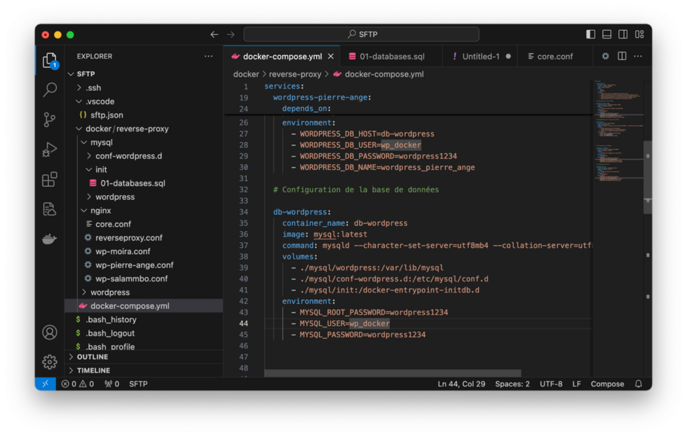Open the Accounts icon in activity bar
The image size is (689, 439).
tap(50, 332)
